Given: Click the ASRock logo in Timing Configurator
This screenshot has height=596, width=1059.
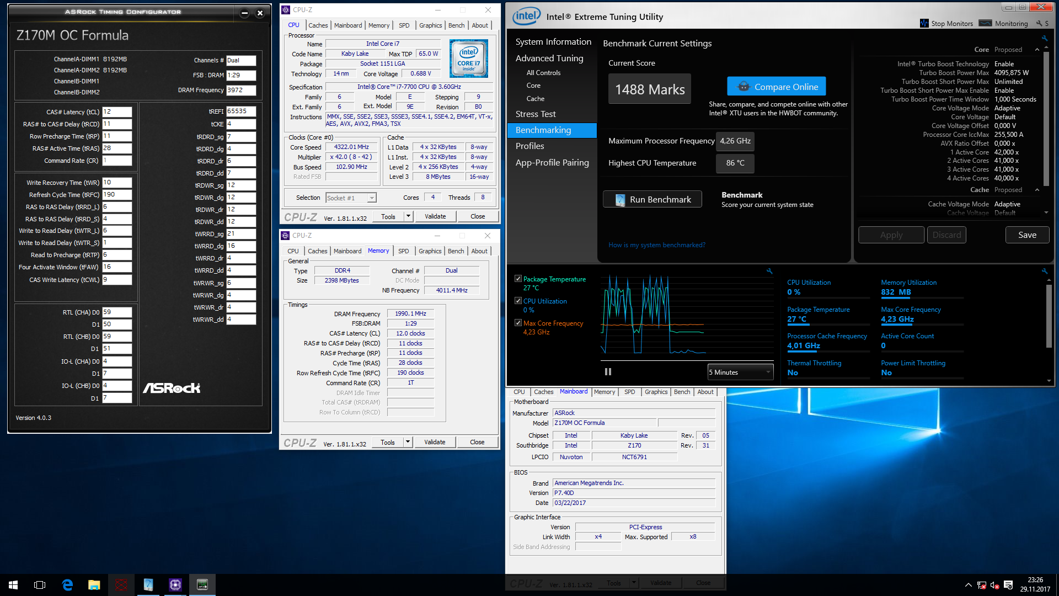Looking at the screenshot, I should click(172, 388).
